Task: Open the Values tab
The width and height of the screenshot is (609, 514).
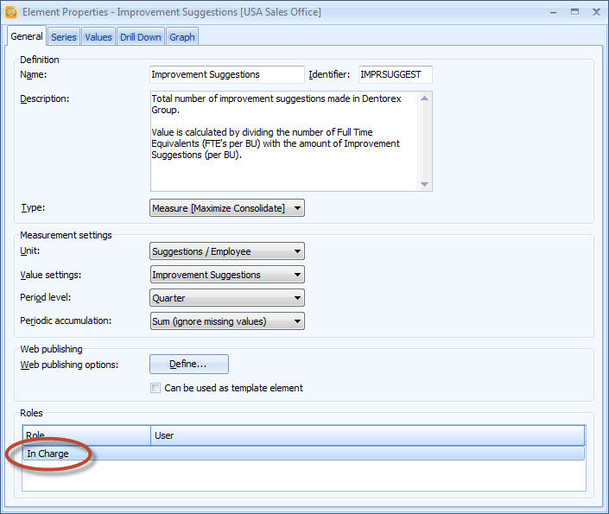Action: [x=98, y=37]
